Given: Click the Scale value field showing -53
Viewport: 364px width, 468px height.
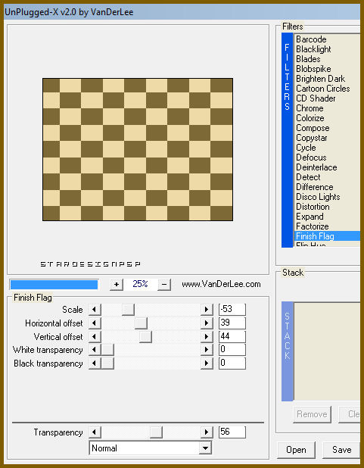Looking at the screenshot, I should (232, 309).
